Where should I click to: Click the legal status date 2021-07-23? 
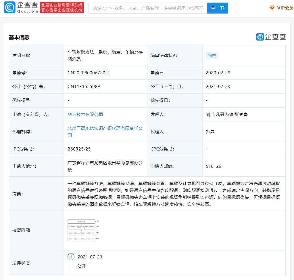[x=90, y=257]
